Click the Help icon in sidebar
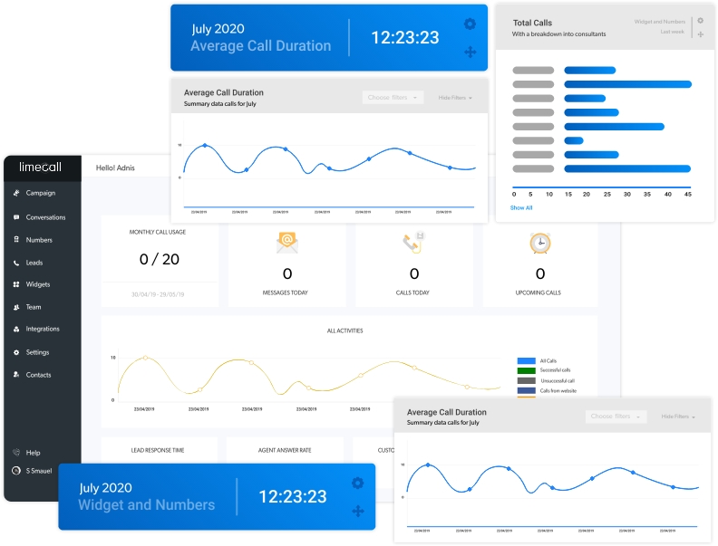 [16, 452]
